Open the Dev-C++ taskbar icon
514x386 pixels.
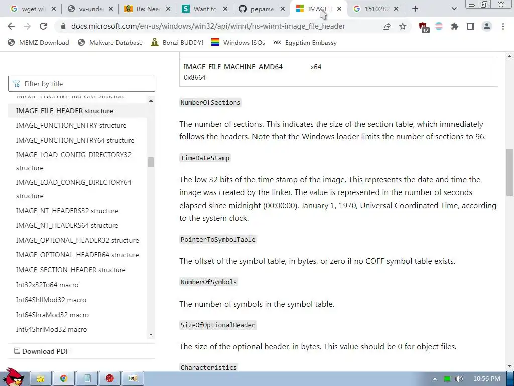click(110, 379)
